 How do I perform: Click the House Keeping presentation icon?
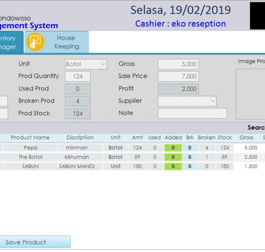35,42
